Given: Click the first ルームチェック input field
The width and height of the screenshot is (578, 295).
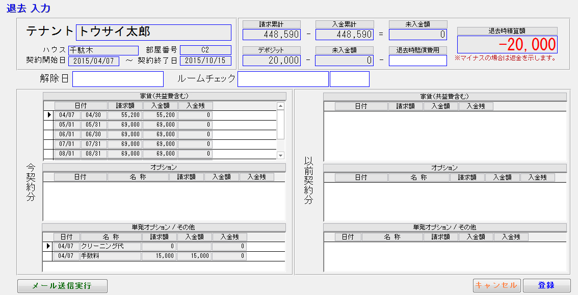Looking at the screenshot, I should 283,79.
